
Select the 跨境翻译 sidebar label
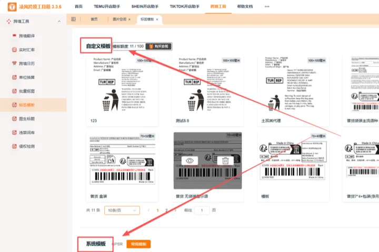point(27,36)
